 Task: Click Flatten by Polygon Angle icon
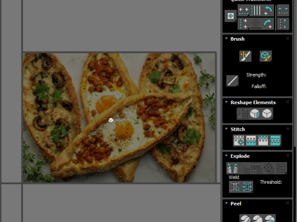coord(244,168)
